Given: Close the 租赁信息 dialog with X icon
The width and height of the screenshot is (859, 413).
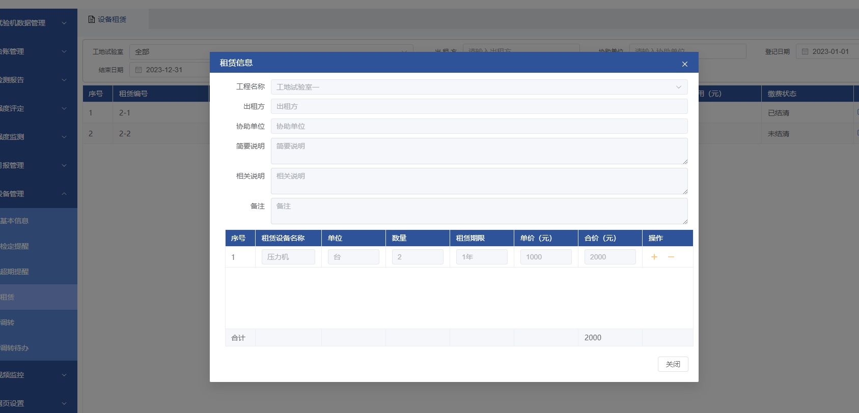Looking at the screenshot, I should pos(684,64).
